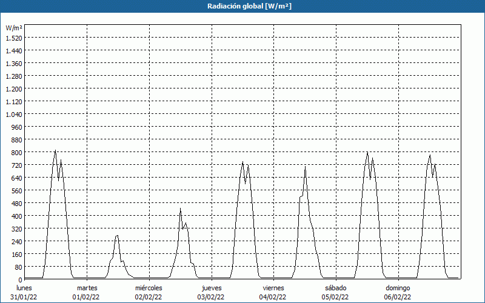Select the 1.200 y-axis value
Screen dimensions: 485x303
[14, 88]
